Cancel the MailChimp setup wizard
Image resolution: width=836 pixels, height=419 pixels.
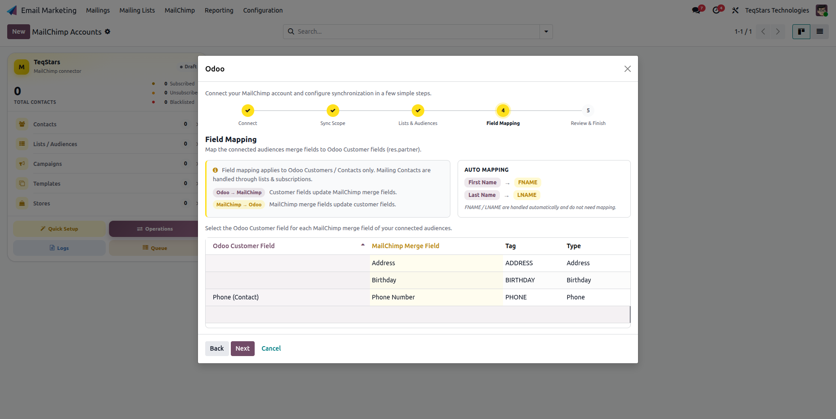[271, 348]
